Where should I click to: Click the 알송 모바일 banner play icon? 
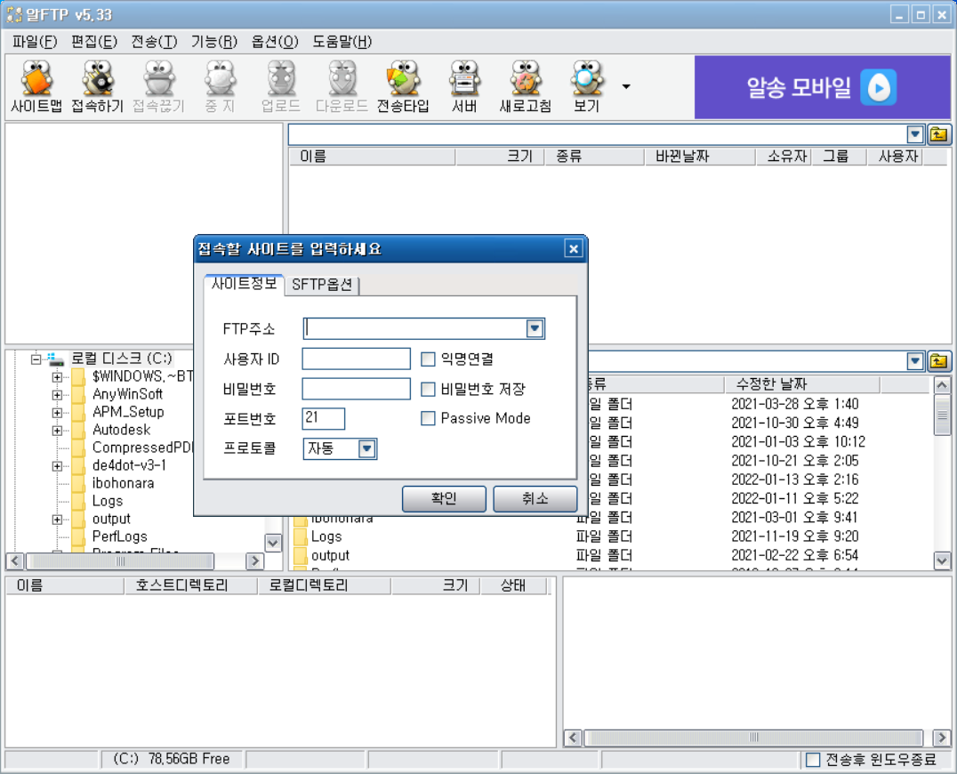pos(879,87)
